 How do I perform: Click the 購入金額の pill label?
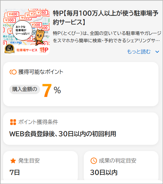25,89
